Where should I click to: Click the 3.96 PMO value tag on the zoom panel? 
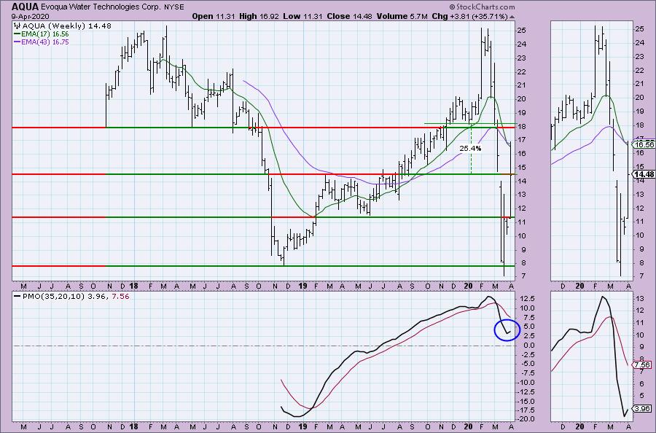[x=642, y=409]
